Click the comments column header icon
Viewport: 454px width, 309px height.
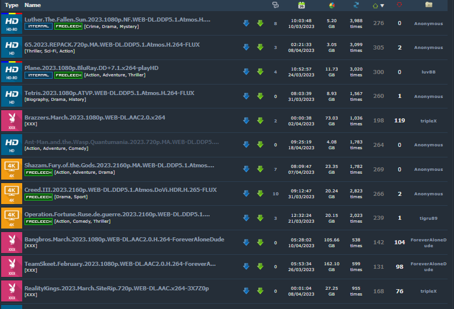275,5
